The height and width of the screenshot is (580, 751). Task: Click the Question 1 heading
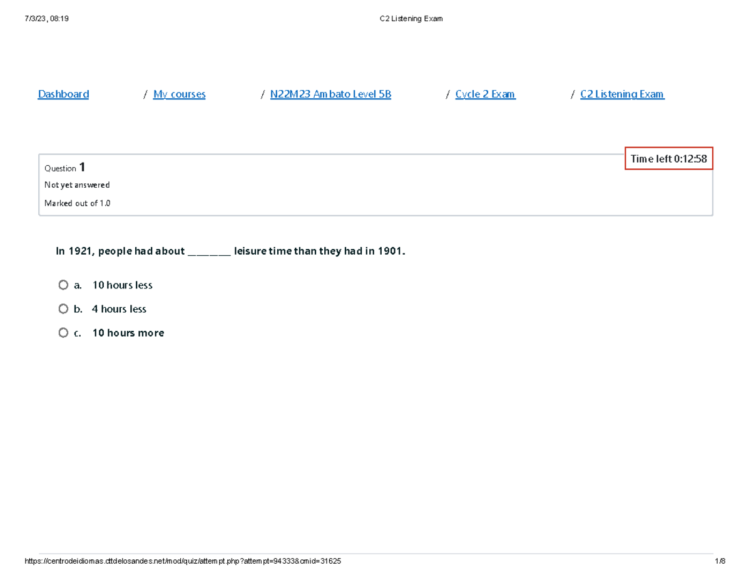click(x=65, y=168)
